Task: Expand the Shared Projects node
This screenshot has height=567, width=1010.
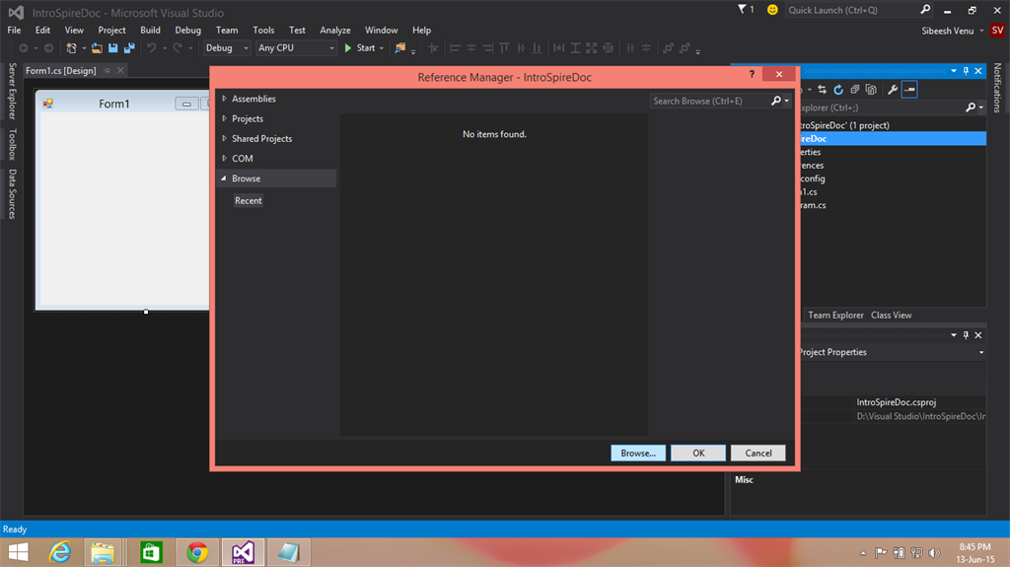Action: click(x=224, y=138)
